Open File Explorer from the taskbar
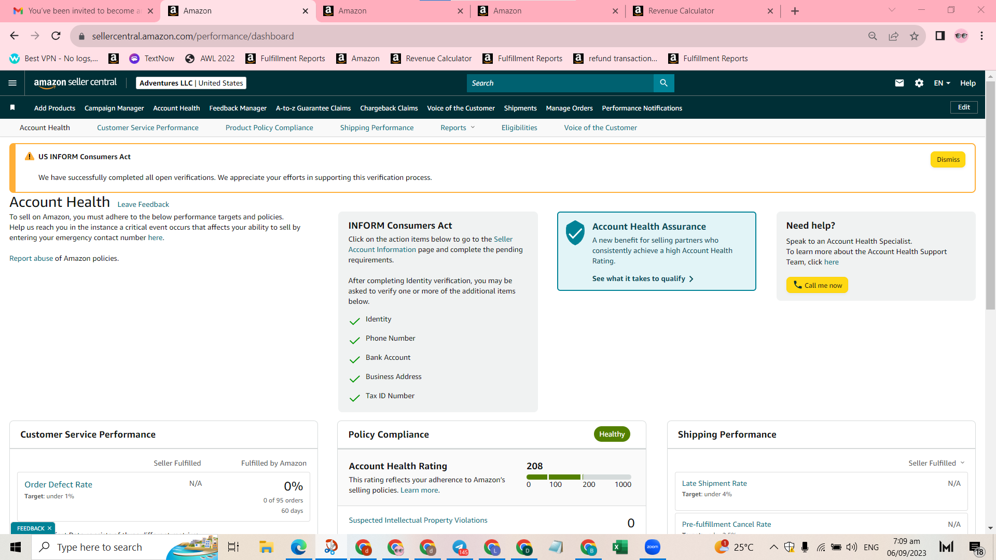 (266, 547)
